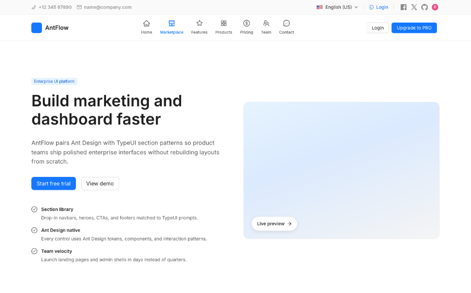Open the Contact menu label
The width and height of the screenshot is (471, 293).
287,32
